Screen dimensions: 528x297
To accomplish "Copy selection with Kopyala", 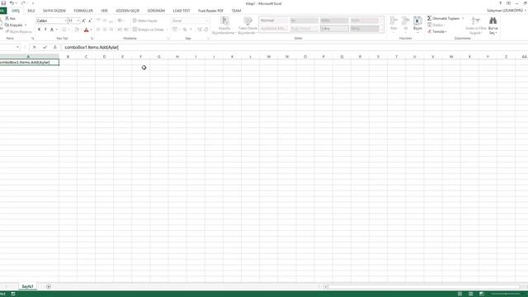I will pyautogui.click(x=14, y=25).
